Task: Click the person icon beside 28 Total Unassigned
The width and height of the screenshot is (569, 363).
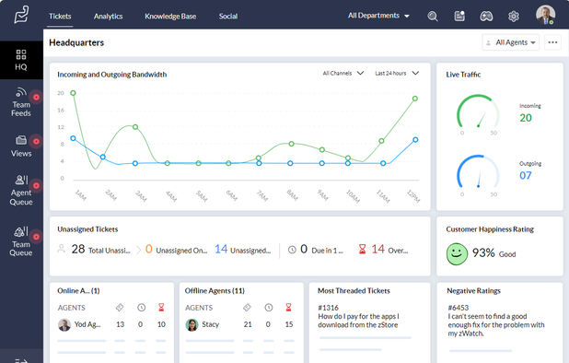Action: [62, 249]
